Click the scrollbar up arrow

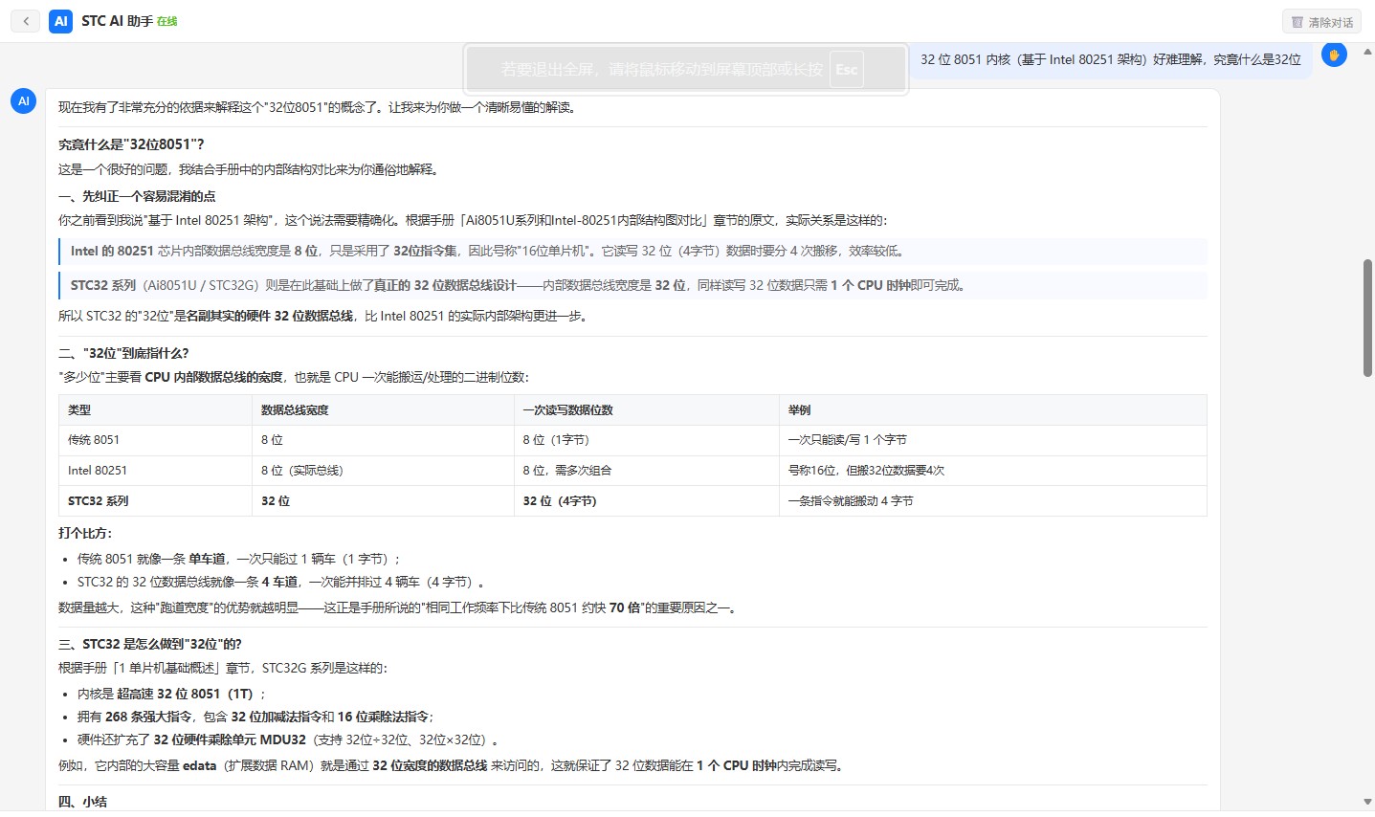1367,51
